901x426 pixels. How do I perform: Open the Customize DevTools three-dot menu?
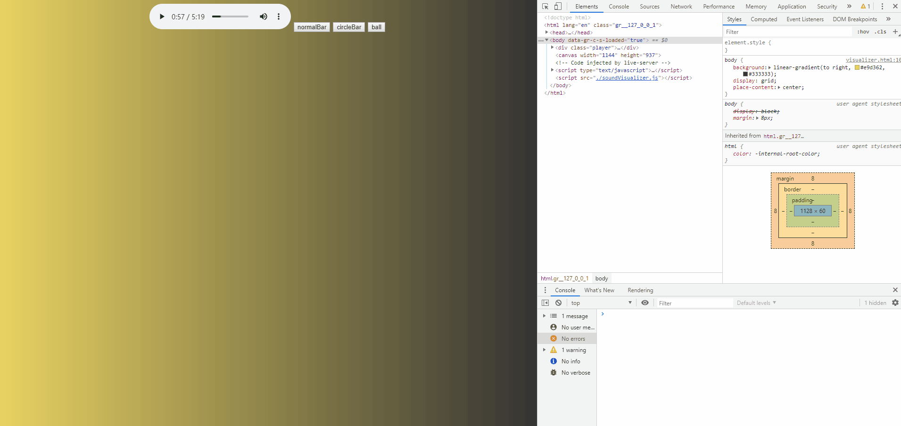pos(882,7)
